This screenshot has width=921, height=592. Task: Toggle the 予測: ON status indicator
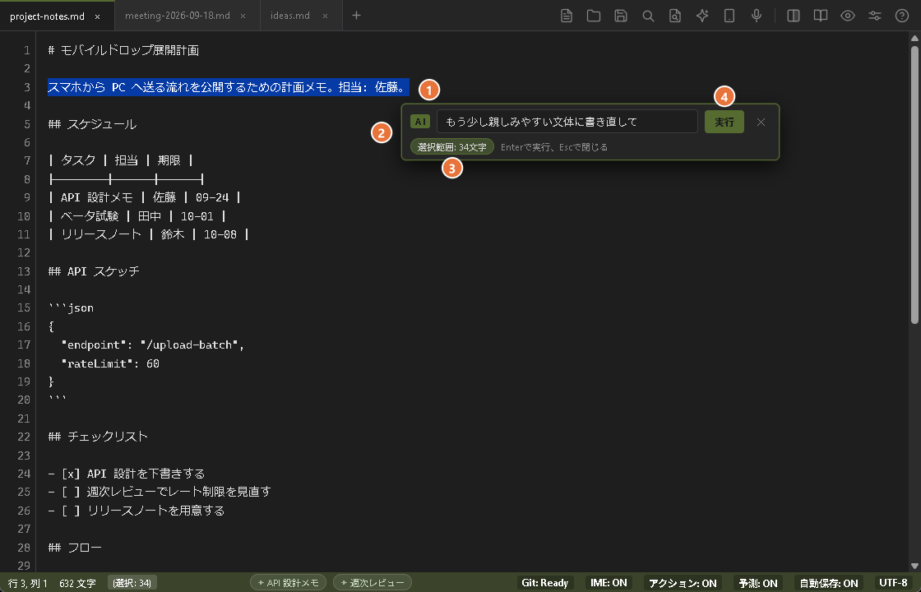pos(757,583)
